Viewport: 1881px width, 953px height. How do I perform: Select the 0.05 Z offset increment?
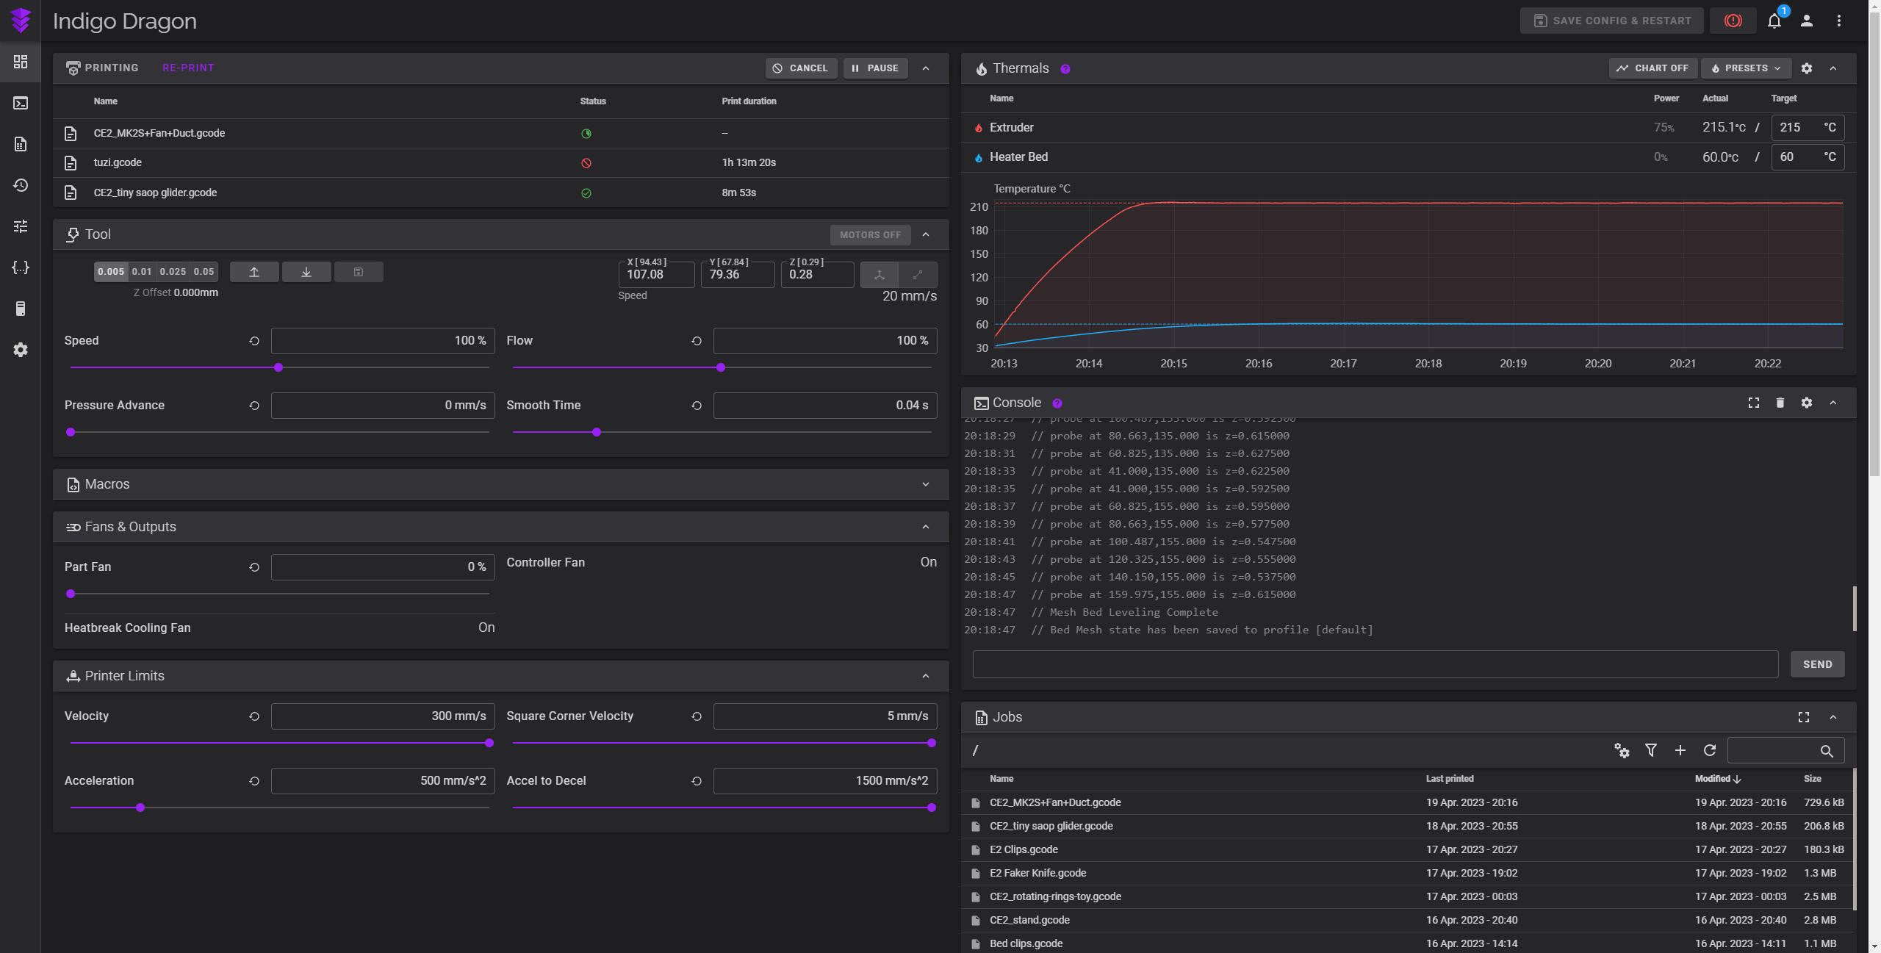pos(204,272)
